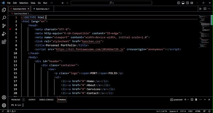Open the Selection menu
Image resolution: width=213 pixels, height=113 pixels.
coord(24,3)
